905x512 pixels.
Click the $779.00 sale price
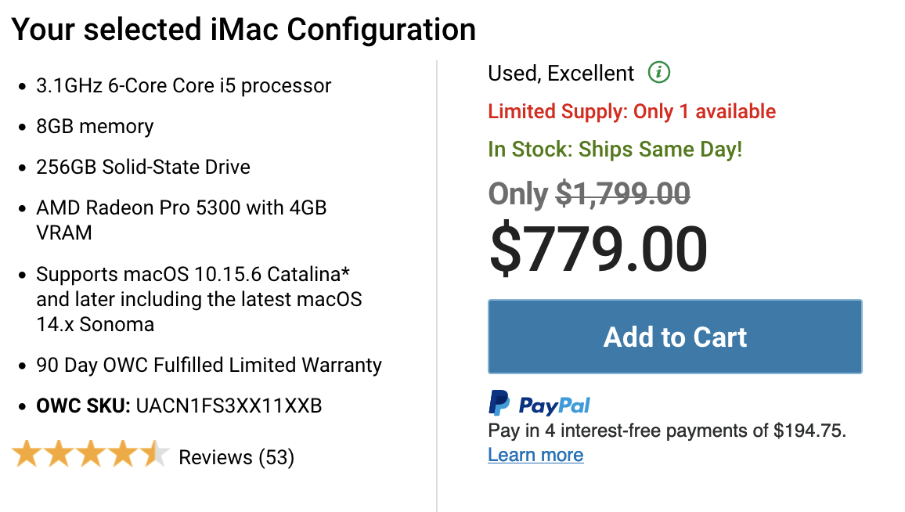click(x=598, y=249)
